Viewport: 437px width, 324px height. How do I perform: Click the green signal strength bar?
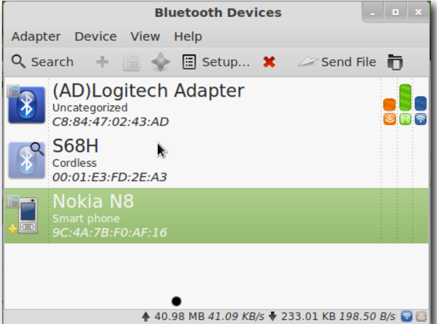(x=405, y=97)
